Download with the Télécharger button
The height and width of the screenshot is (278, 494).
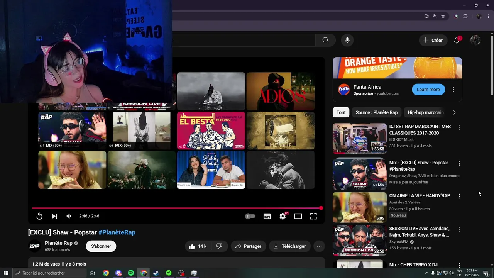[x=289, y=246]
